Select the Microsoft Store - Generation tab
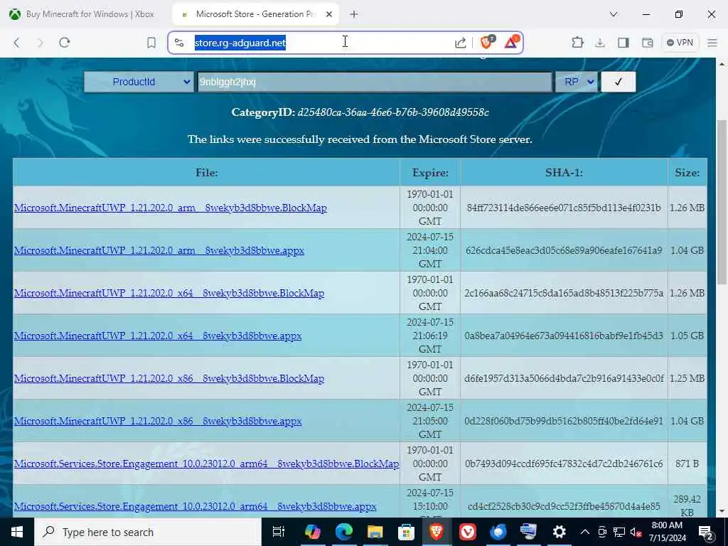 point(255,14)
